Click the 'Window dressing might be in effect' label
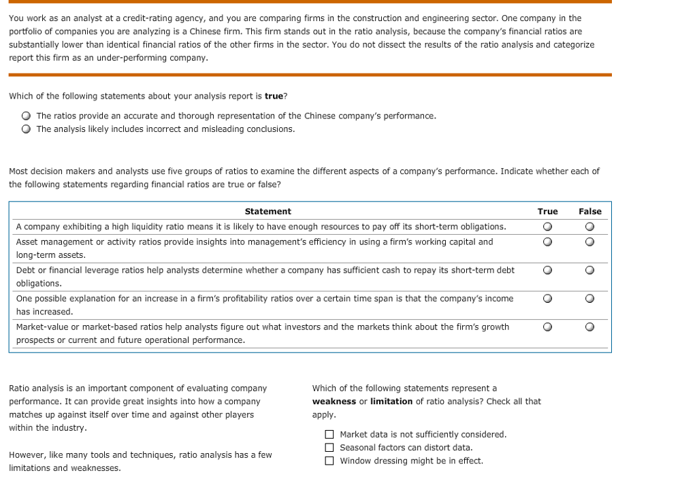This screenshot has height=496, width=697. (x=412, y=461)
